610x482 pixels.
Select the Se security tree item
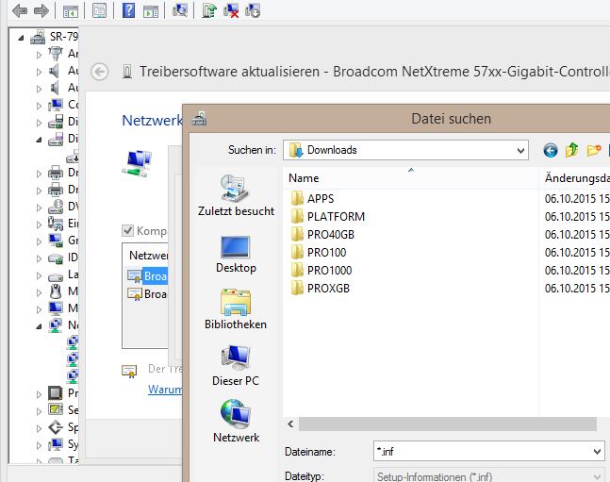pos(63,410)
